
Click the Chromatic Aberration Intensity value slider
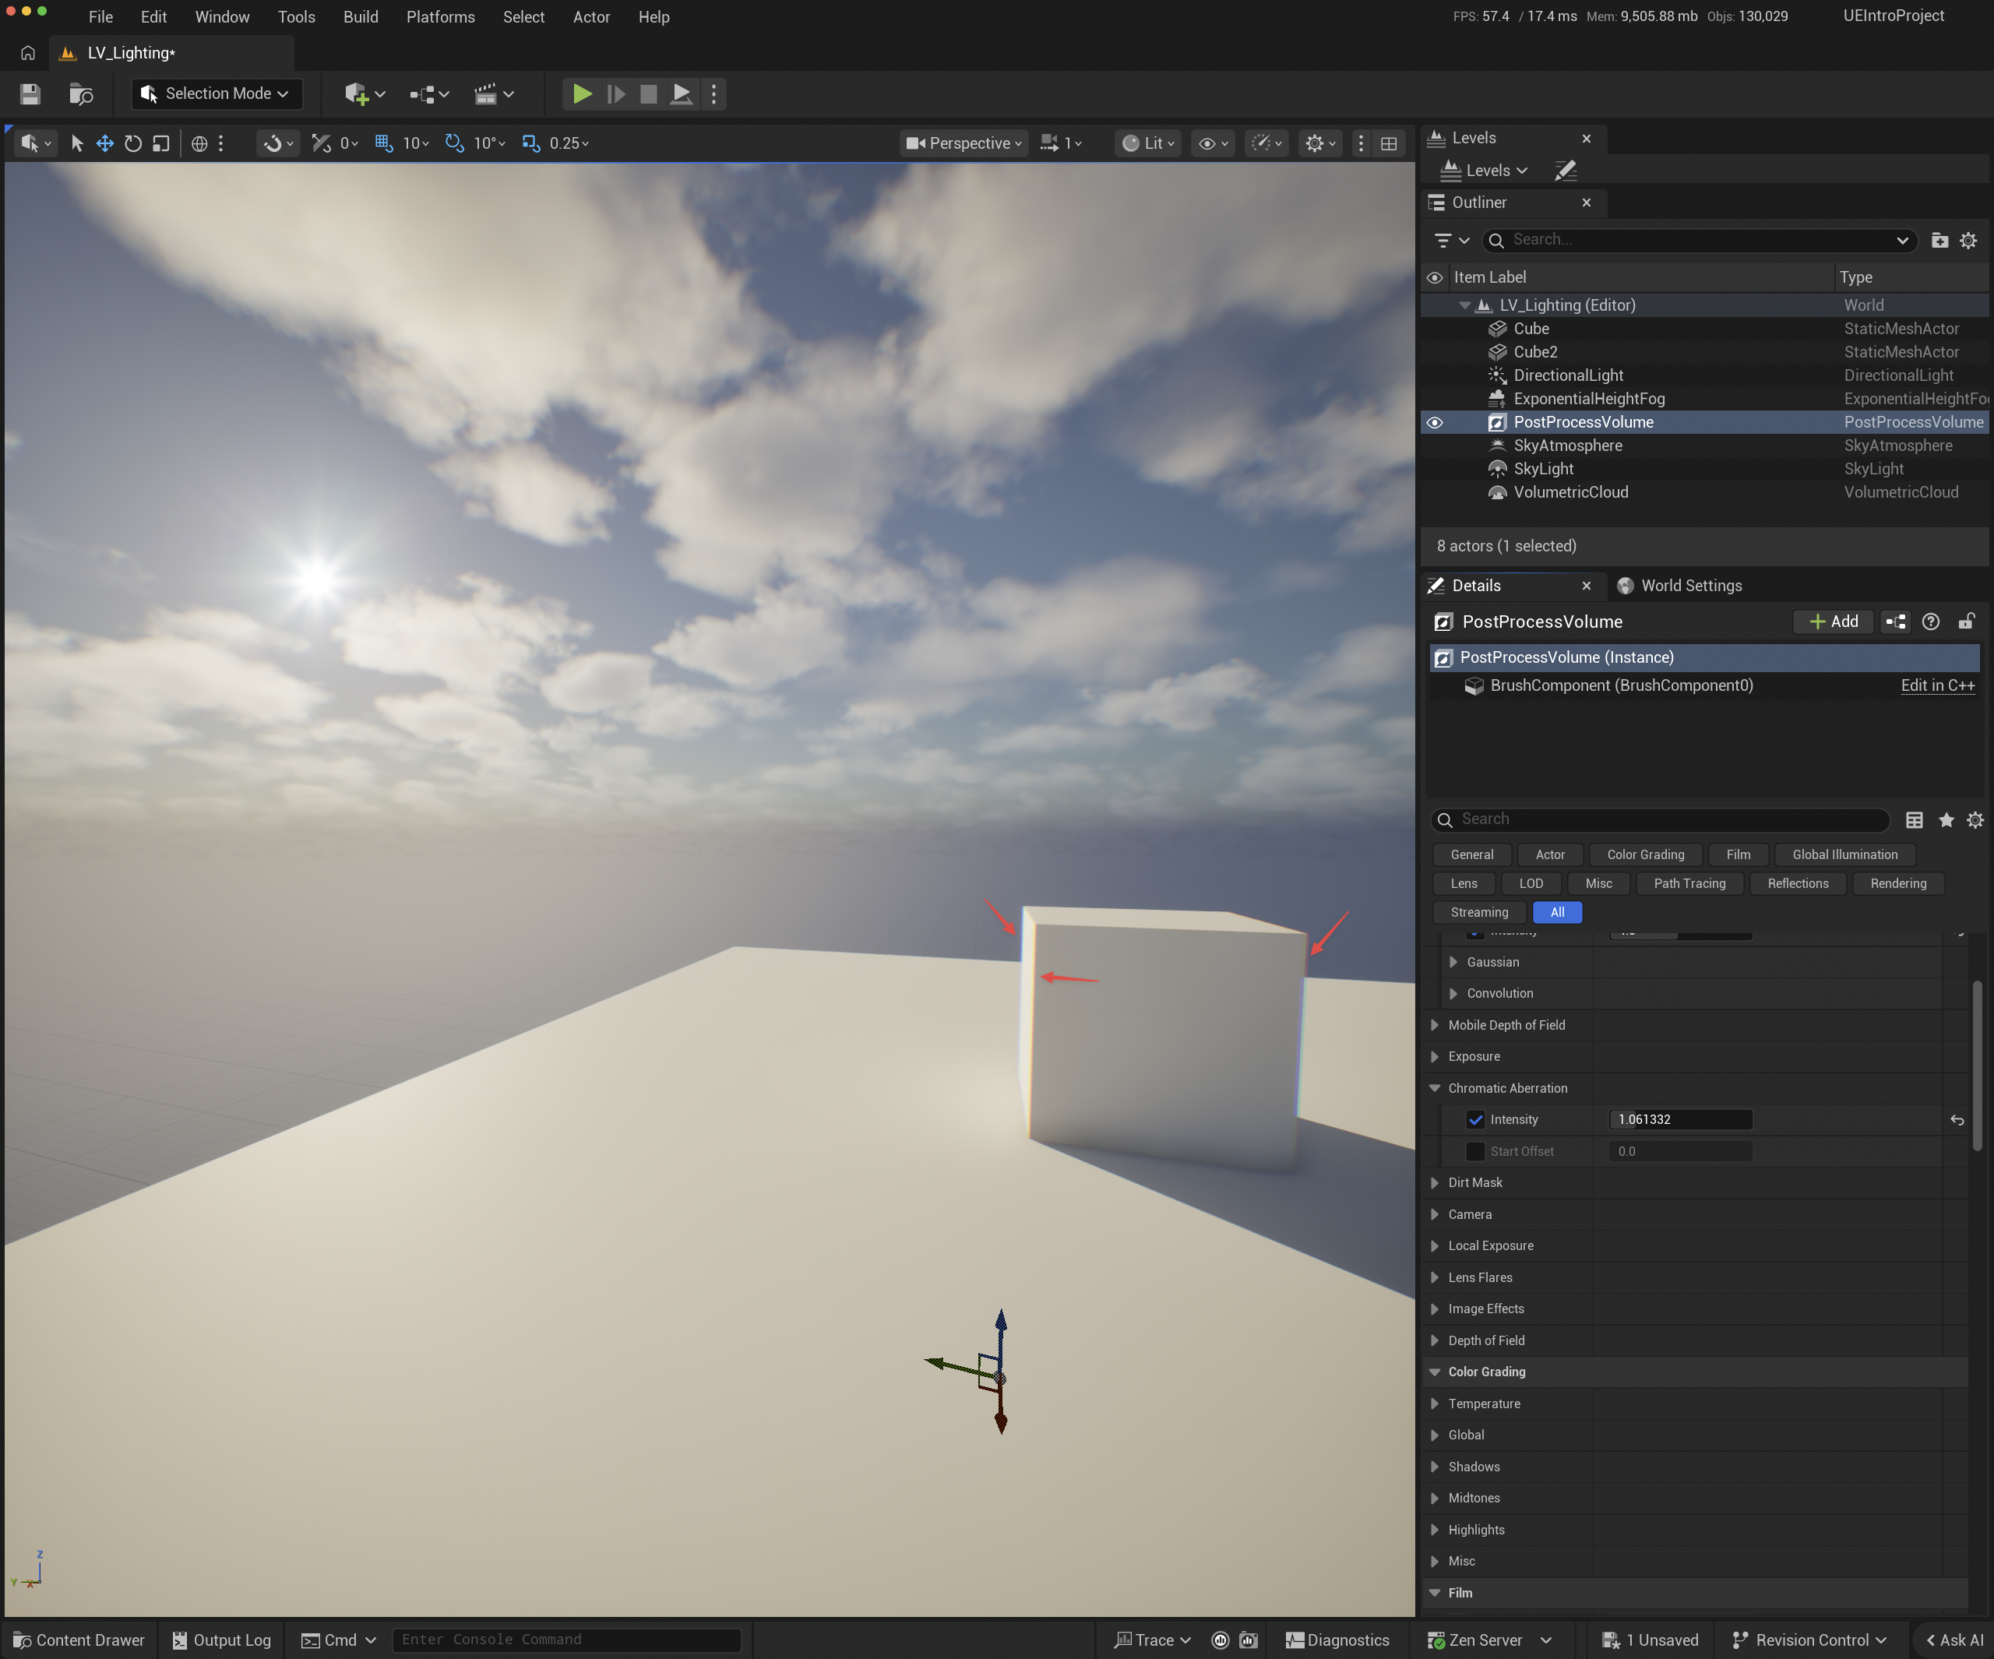pyautogui.click(x=1681, y=1121)
